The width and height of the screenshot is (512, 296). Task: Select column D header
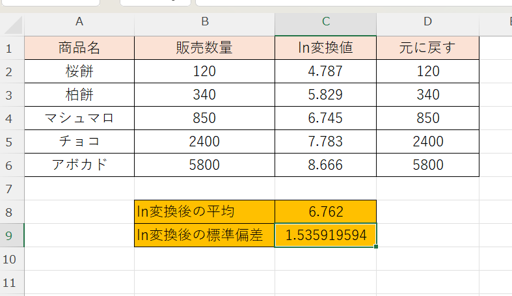(427, 22)
